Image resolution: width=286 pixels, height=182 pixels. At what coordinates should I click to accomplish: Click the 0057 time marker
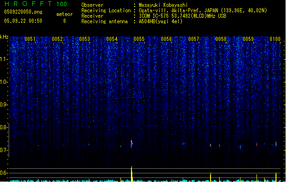[x=194, y=39]
